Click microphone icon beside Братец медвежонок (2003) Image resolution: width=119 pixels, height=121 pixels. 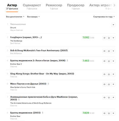[x=43, y=113]
